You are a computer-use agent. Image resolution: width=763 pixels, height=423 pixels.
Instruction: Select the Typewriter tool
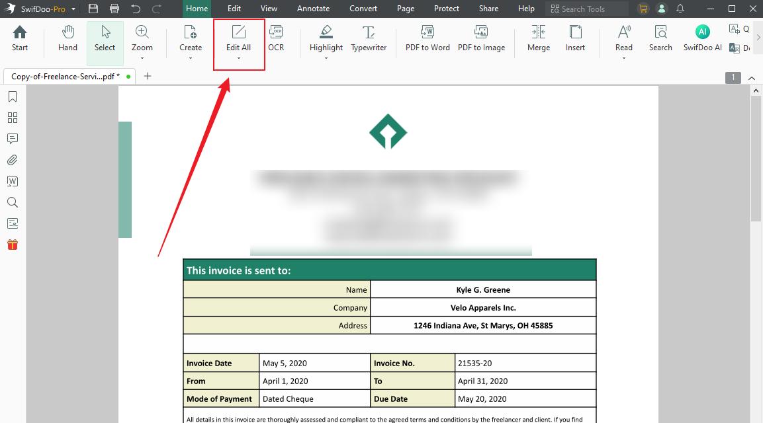369,40
